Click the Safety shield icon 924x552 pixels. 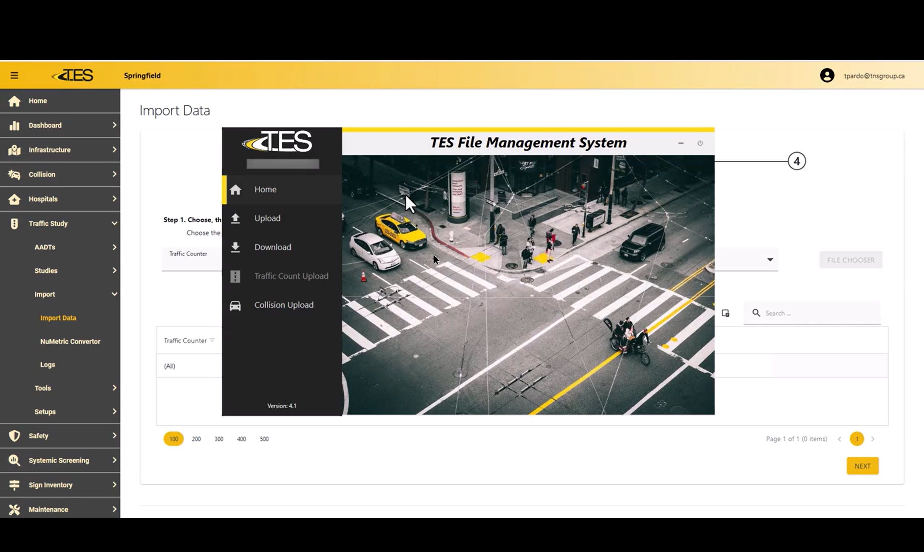pos(14,436)
